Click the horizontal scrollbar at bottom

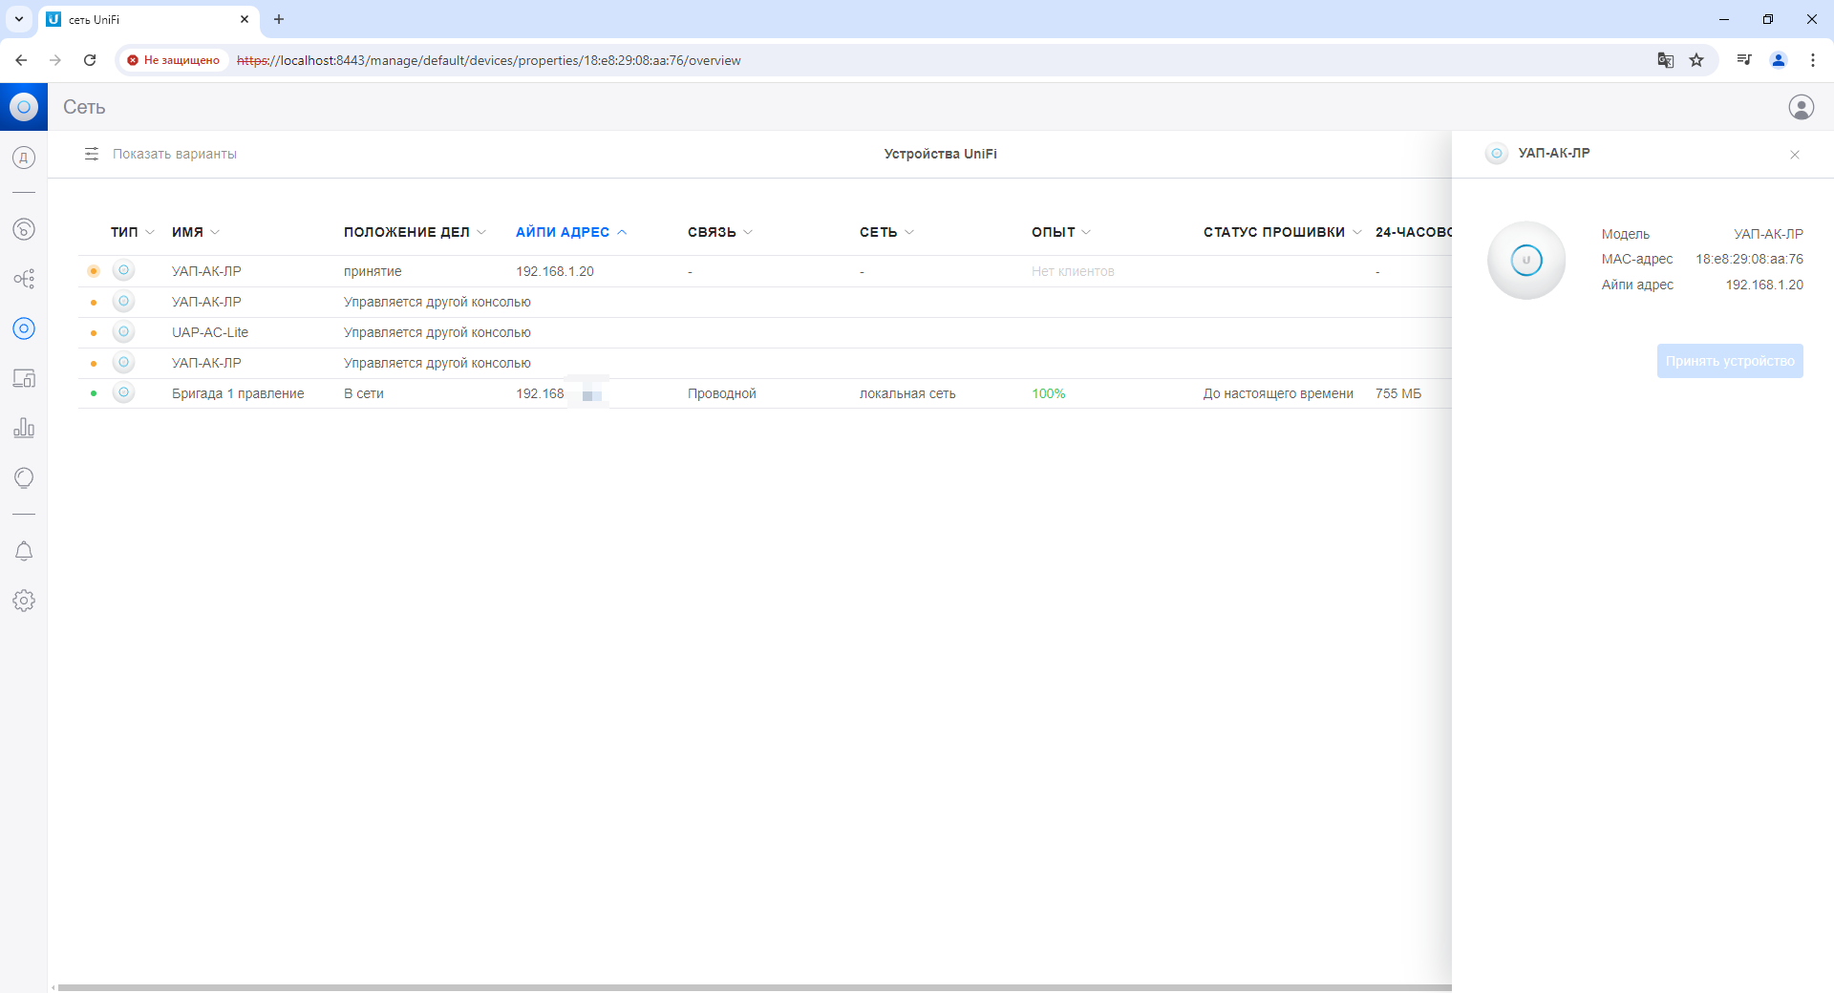[755, 987]
